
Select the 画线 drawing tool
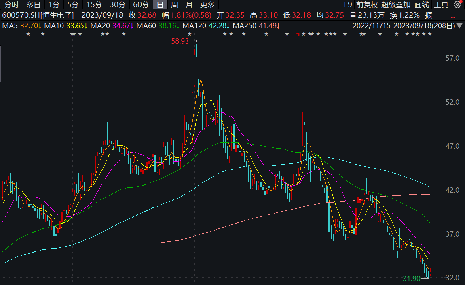pos(422,5)
